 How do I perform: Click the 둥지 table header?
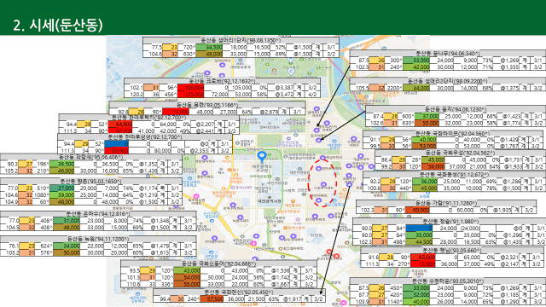click(456, 109)
